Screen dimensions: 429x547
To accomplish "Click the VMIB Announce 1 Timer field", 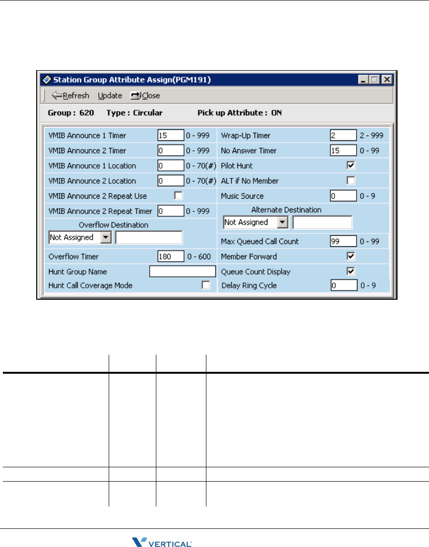I will pyautogui.click(x=171, y=136).
